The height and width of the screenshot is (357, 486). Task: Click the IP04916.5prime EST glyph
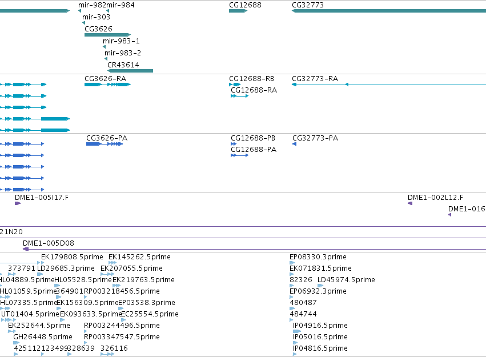point(297,331)
